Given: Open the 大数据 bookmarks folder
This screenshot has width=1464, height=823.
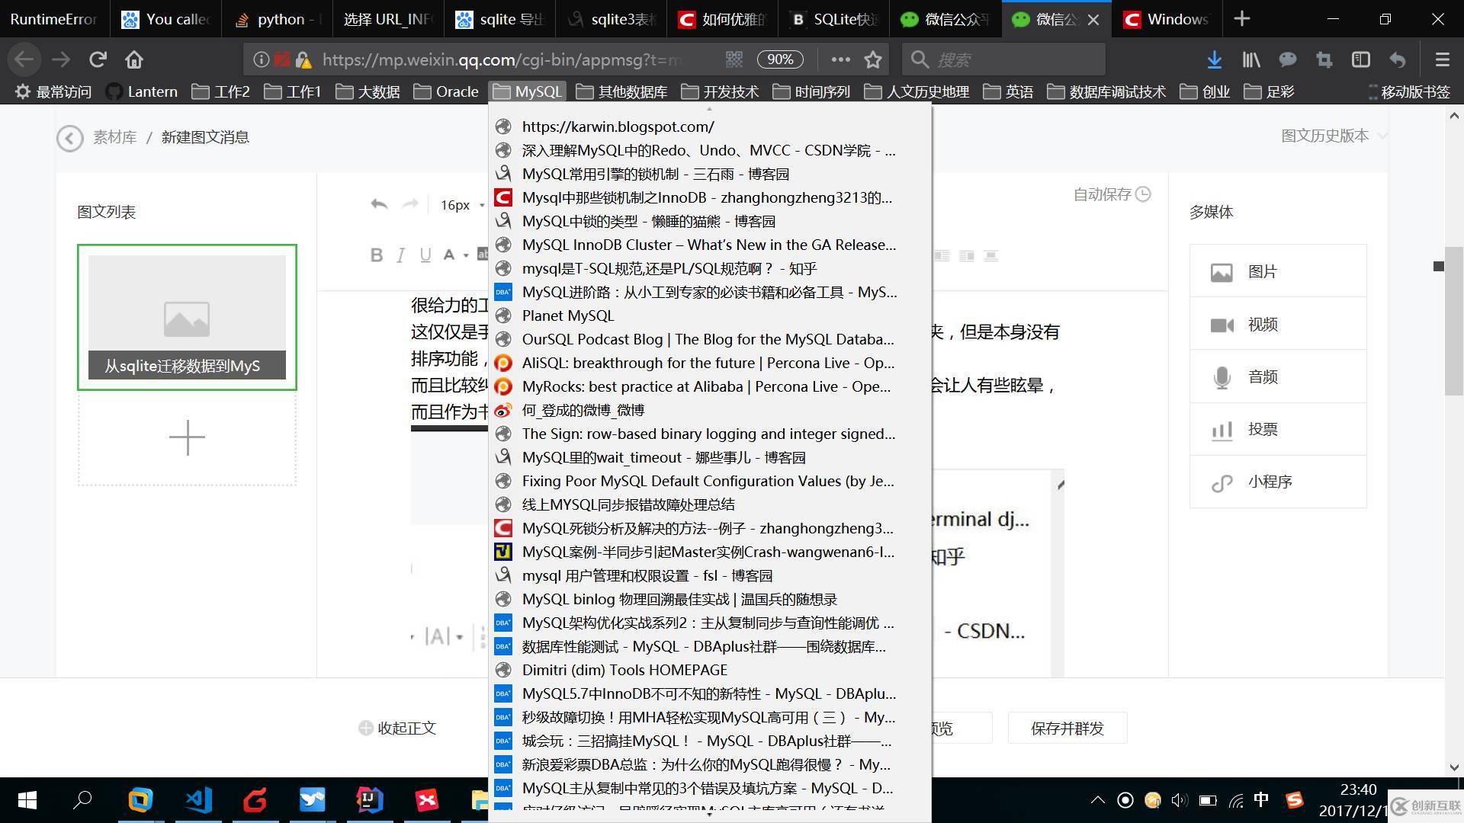Looking at the screenshot, I should 368,91.
